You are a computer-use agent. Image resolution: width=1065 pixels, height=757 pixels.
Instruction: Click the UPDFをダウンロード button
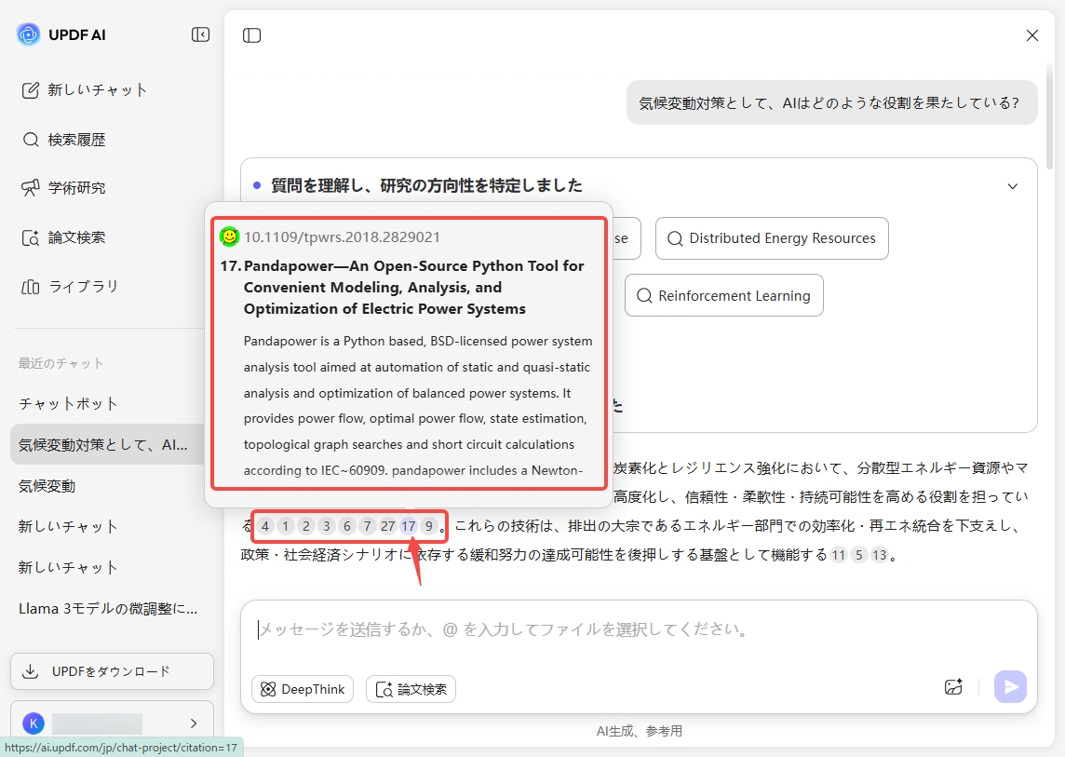tap(112, 671)
